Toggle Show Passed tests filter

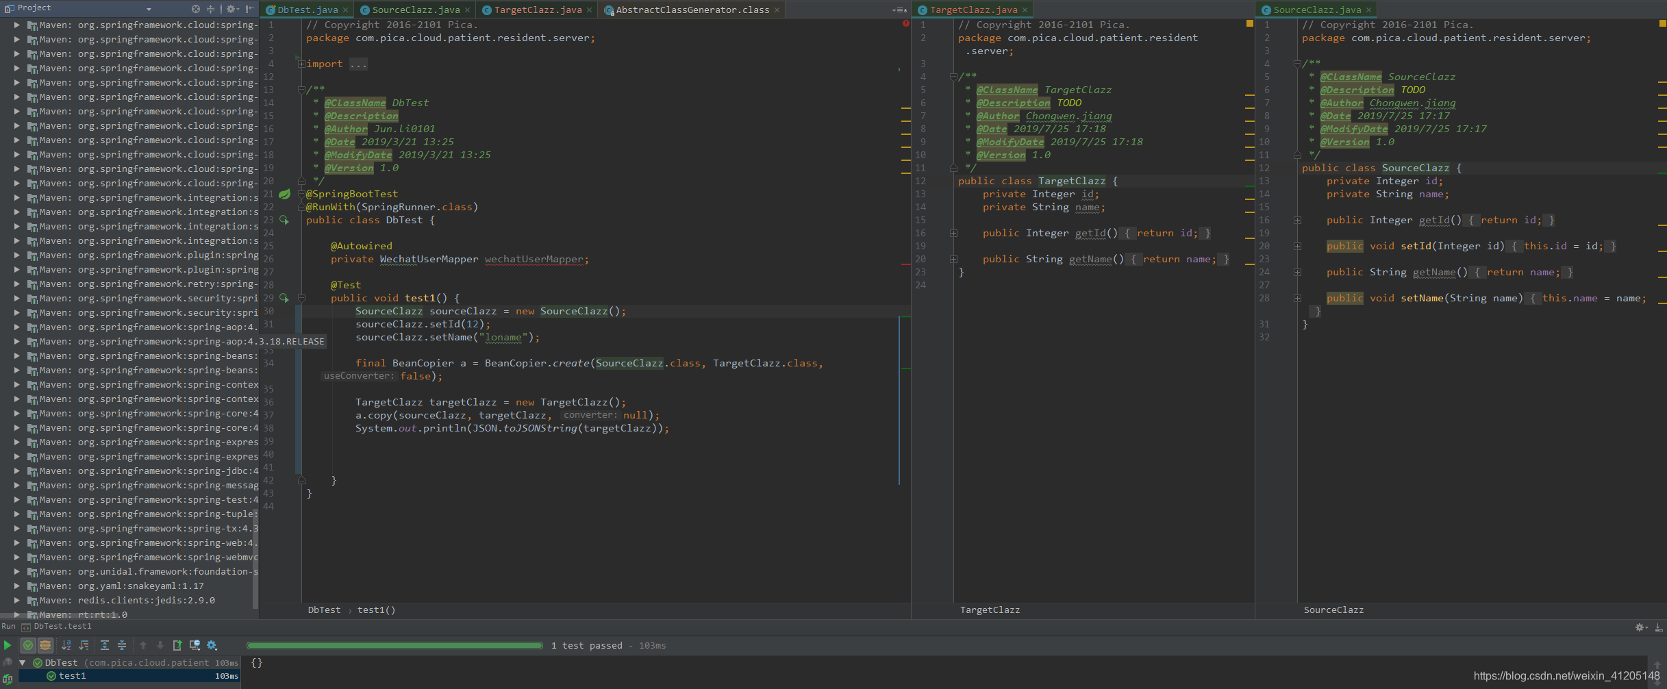click(x=28, y=645)
